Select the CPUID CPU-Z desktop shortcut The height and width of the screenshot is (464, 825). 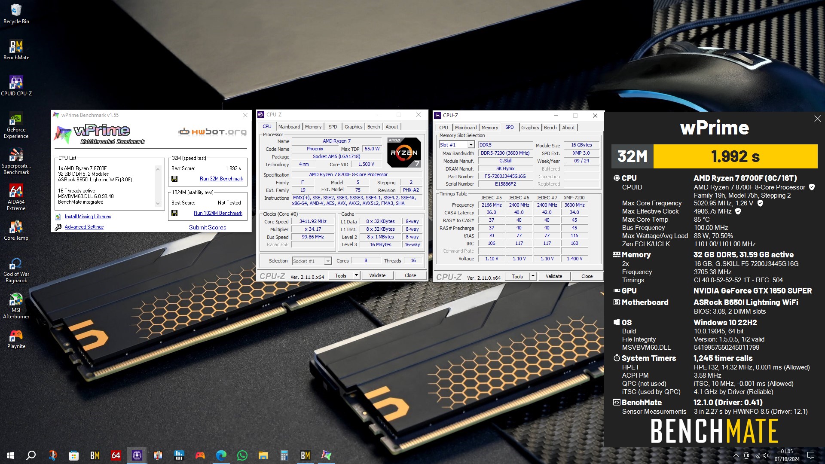pos(16,86)
